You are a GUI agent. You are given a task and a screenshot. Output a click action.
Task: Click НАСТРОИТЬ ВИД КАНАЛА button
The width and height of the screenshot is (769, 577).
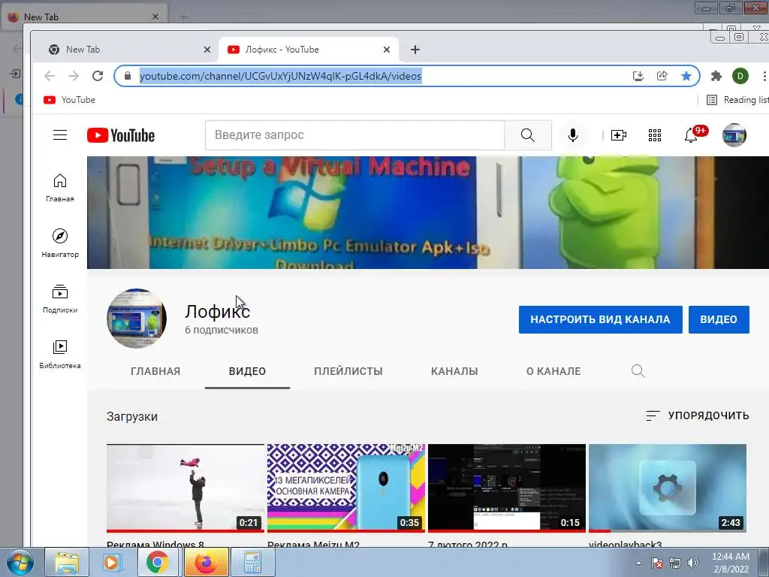coord(600,319)
